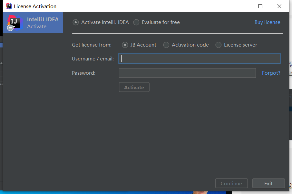Click the 'Username / email:' label

pos(93,59)
